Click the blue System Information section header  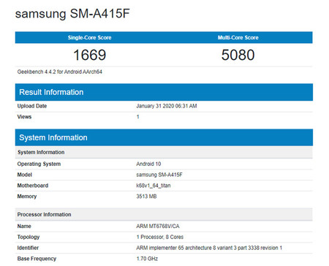tap(164, 137)
